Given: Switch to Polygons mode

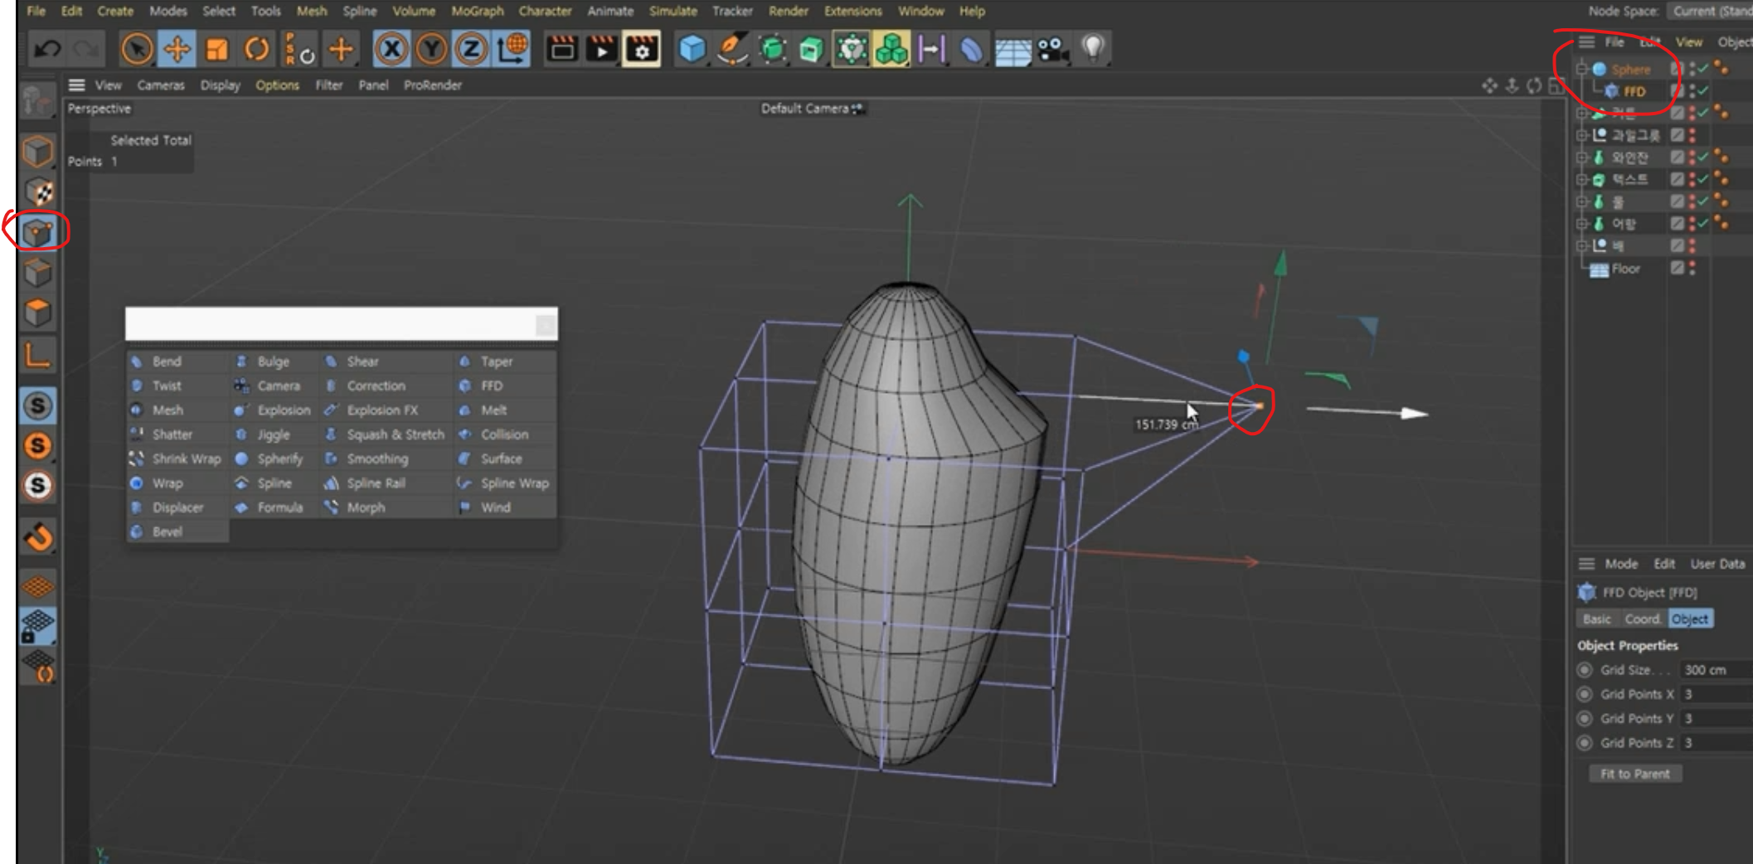Looking at the screenshot, I should [x=37, y=313].
